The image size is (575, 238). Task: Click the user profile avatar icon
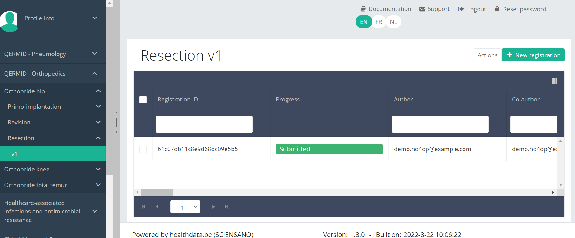(9, 21)
